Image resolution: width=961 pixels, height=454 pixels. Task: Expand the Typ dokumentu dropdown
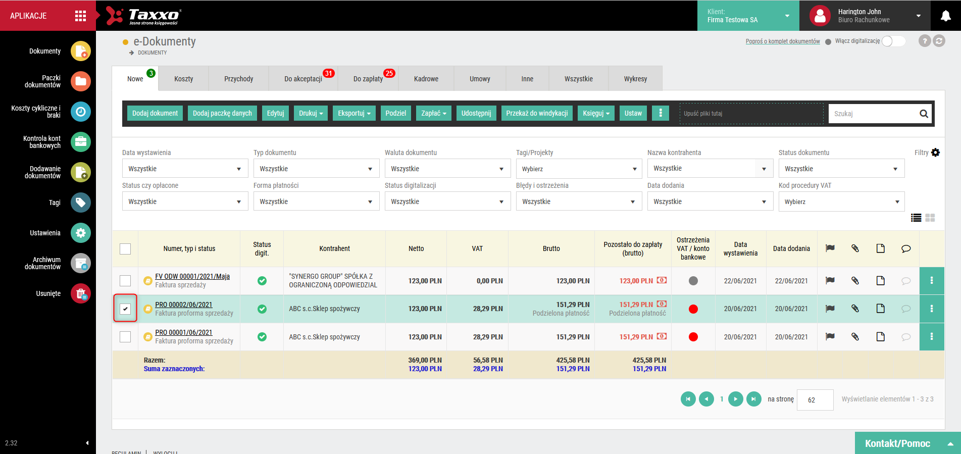(316, 169)
